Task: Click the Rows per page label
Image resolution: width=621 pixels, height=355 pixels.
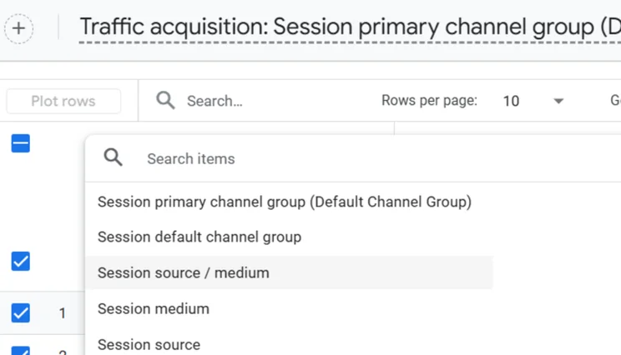Action: click(429, 101)
